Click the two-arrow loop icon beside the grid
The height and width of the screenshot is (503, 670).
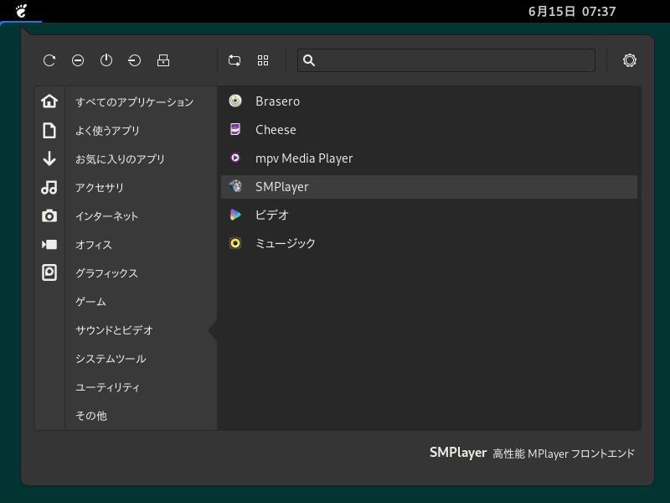click(x=234, y=60)
